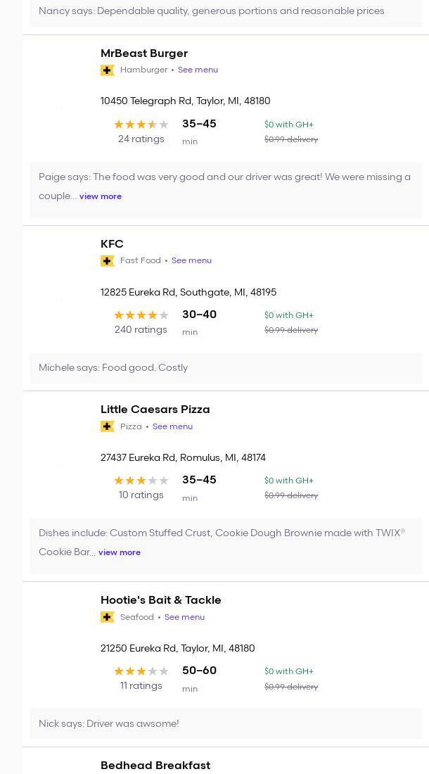Click the GH+ badge icon under KFC
429x774 pixels.
pos(108,261)
